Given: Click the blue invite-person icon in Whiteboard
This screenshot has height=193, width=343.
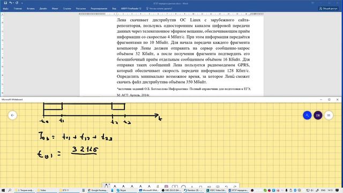Looking at the screenshot, I should [307, 115].
